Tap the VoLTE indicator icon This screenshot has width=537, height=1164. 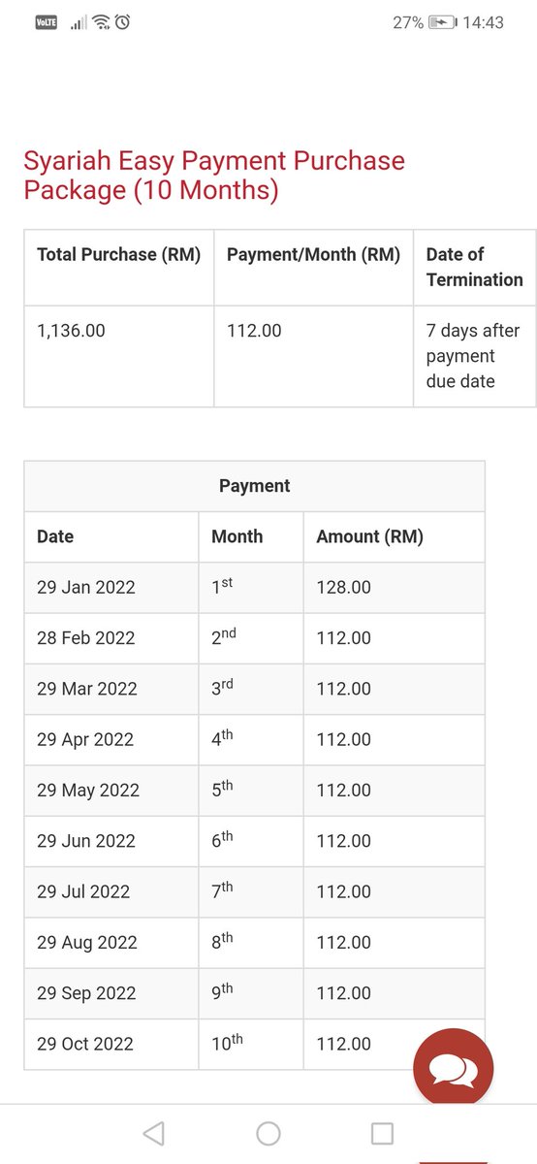pos(47,22)
